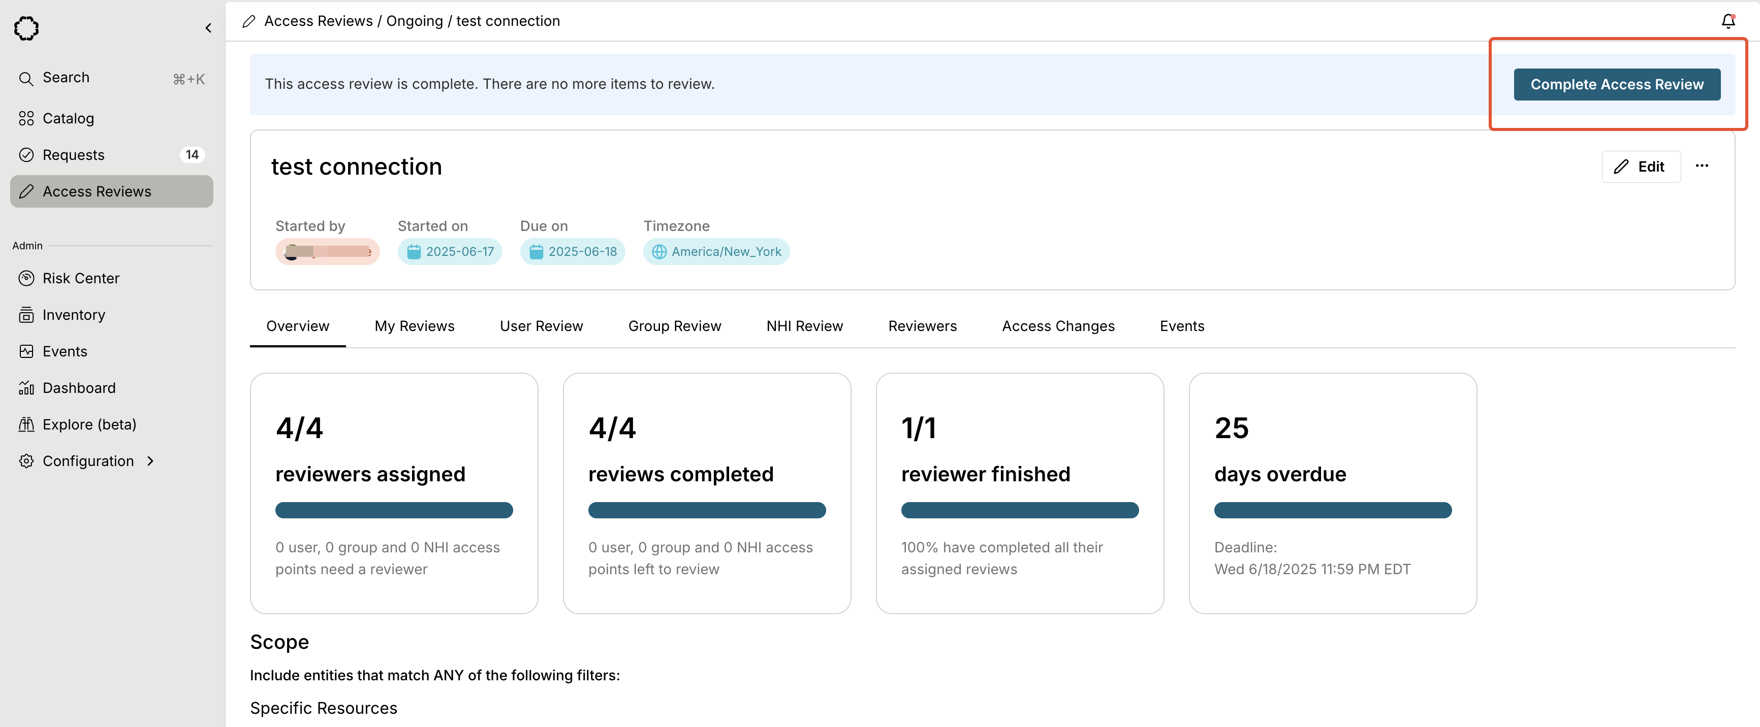Collapse the sidebar with the chevron arrow
1760x727 pixels.
[x=208, y=28]
